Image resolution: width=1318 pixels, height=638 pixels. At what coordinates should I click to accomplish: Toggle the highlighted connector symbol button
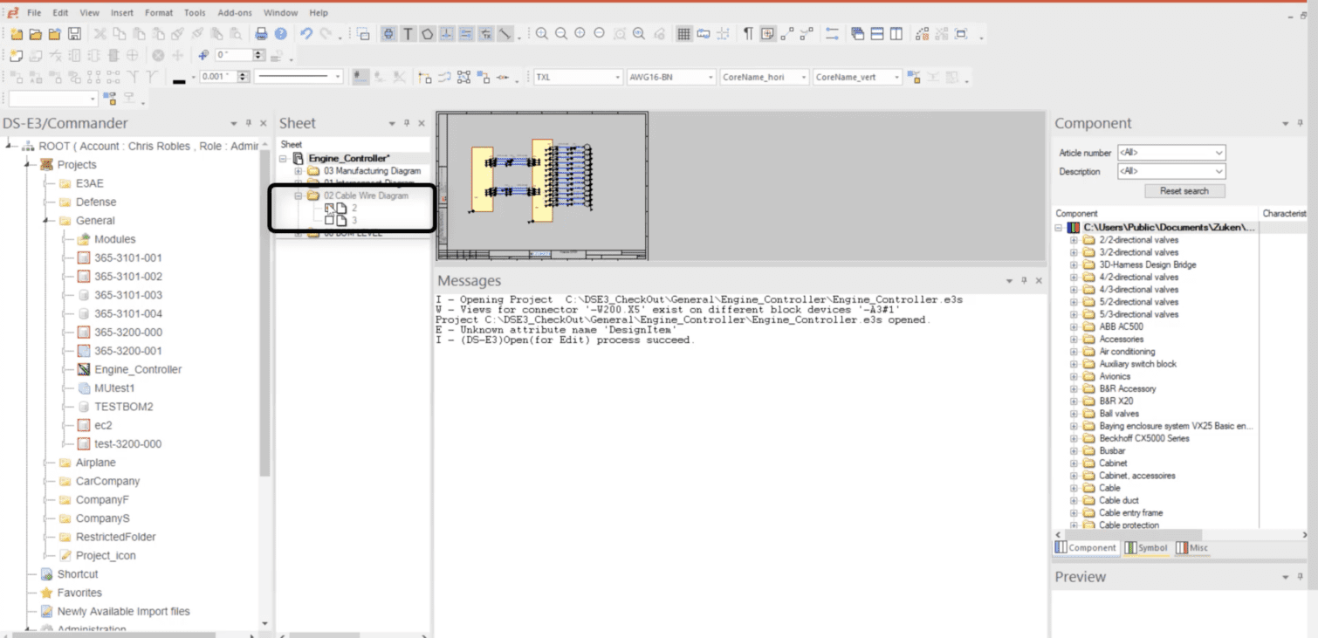pos(388,34)
